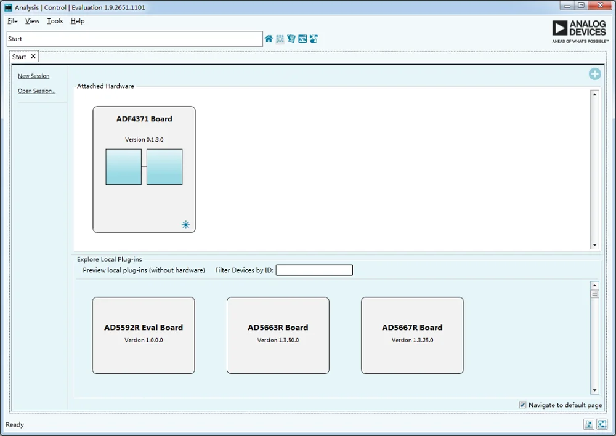Click the last toolbar icon with arrow
Screen dimensions: 616x436
click(x=314, y=39)
